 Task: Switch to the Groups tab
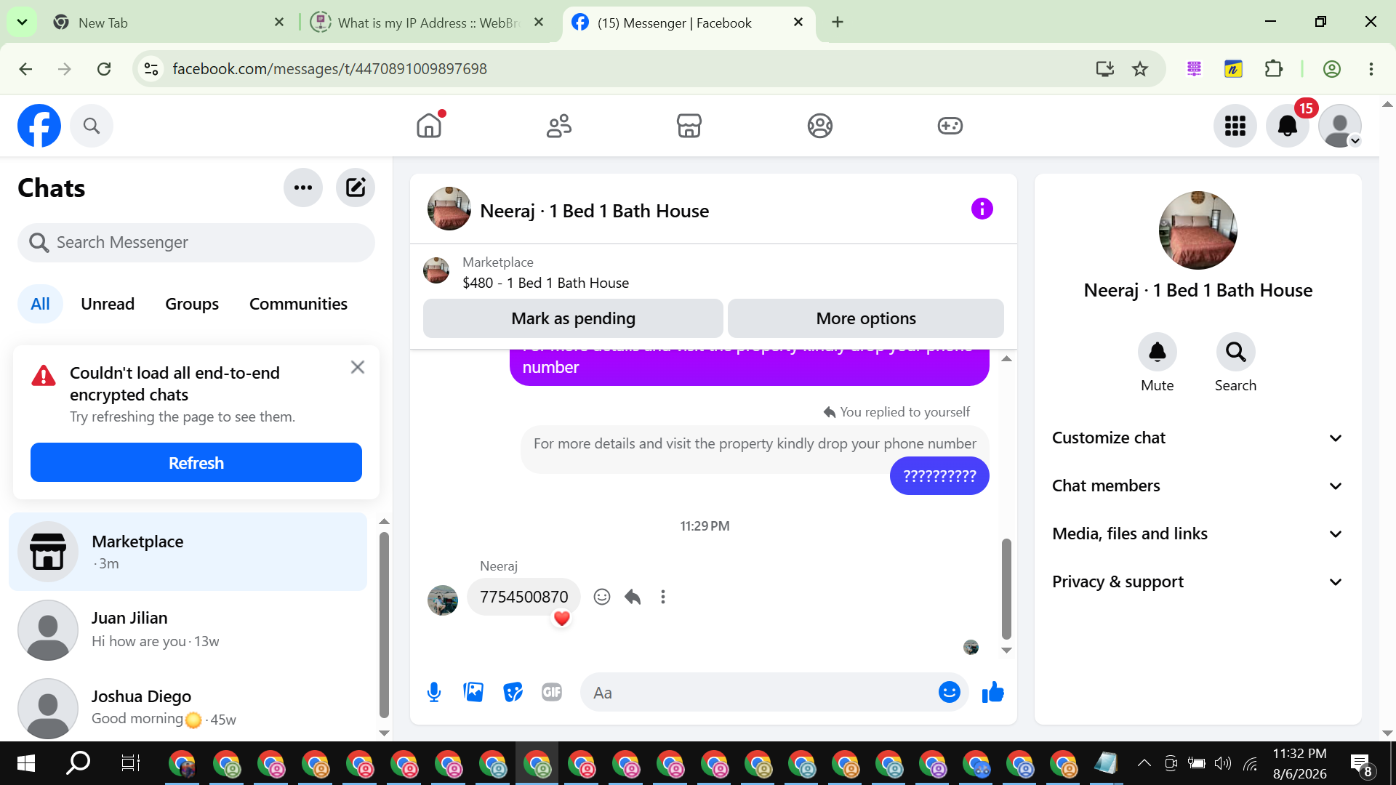pos(192,304)
